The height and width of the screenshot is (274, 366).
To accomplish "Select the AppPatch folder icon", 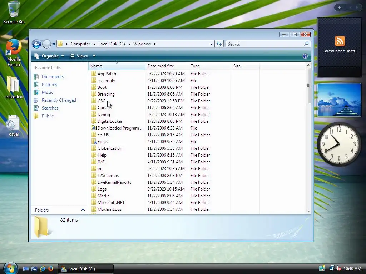I will [x=94, y=73].
